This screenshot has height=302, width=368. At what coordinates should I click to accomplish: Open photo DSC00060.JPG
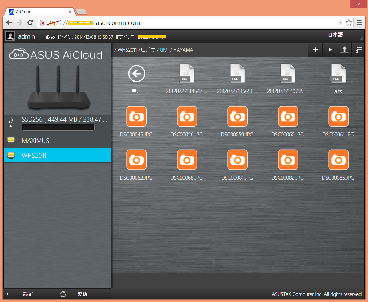point(288,117)
